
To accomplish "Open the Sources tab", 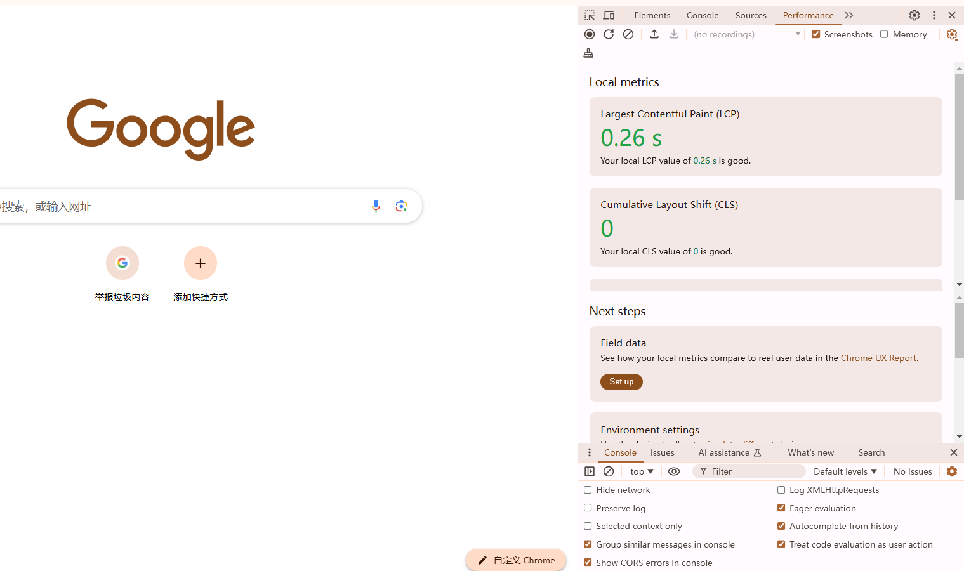I will coord(751,15).
